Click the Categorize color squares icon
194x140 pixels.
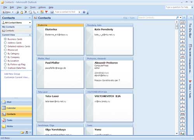click(x=42, y=12)
